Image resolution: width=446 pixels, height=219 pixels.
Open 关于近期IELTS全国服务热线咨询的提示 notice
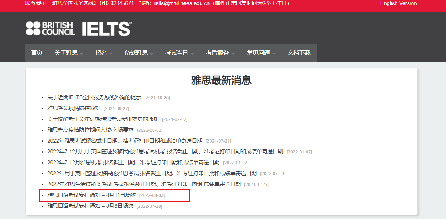(x=94, y=97)
